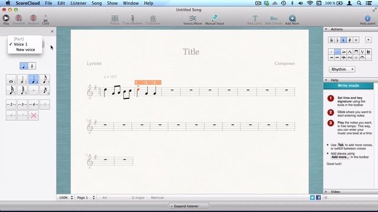Open the small dropdown beside accidentals
Image resolution: width=378 pixels, height=212 pixels.
pos(368,40)
